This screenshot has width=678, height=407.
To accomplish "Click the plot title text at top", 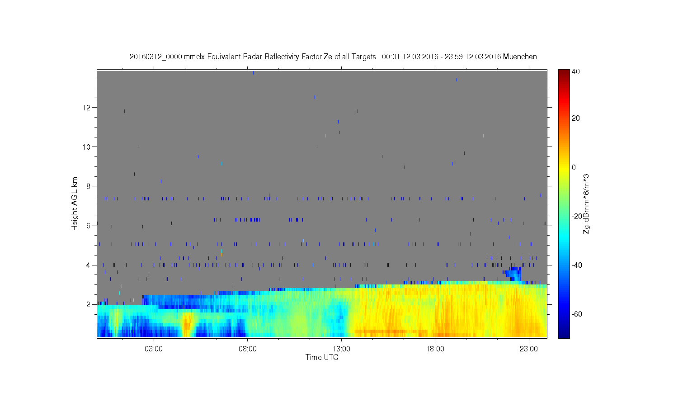I will coord(333,57).
